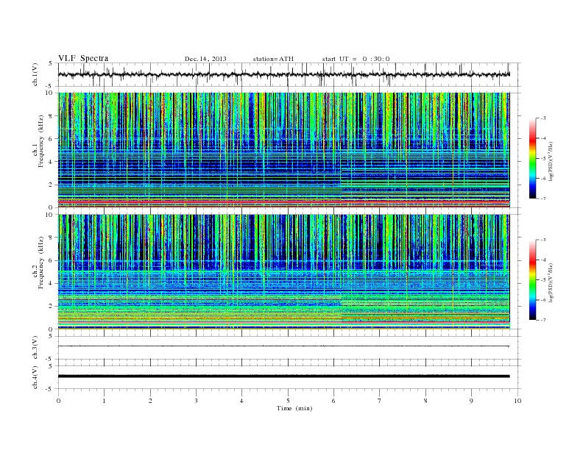Click the "start UT = 0:30:0" header text
This screenshot has width=583, height=450.
pos(356,59)
